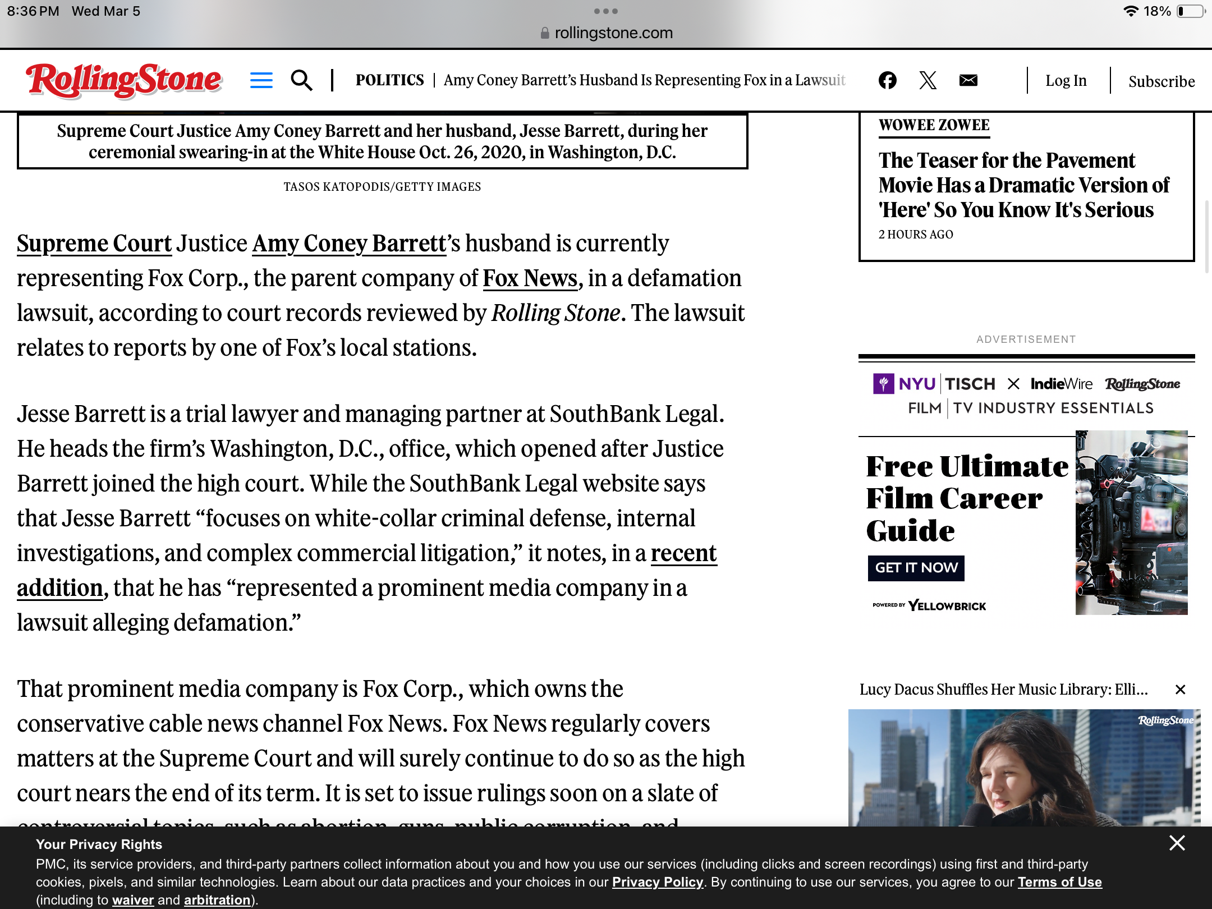Image resolution: width=1212 pixels, height=909 pixels.
Task: Open the hamburger navigation menu
Action: (x=261, y=80)
